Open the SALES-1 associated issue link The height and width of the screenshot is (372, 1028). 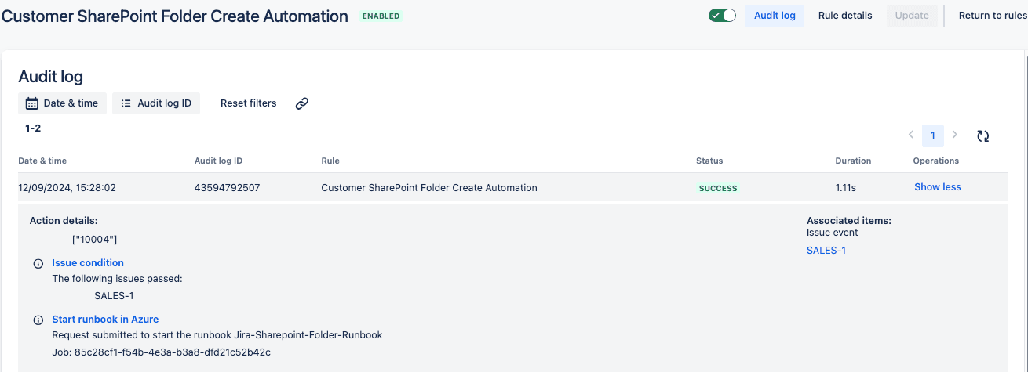826,251
